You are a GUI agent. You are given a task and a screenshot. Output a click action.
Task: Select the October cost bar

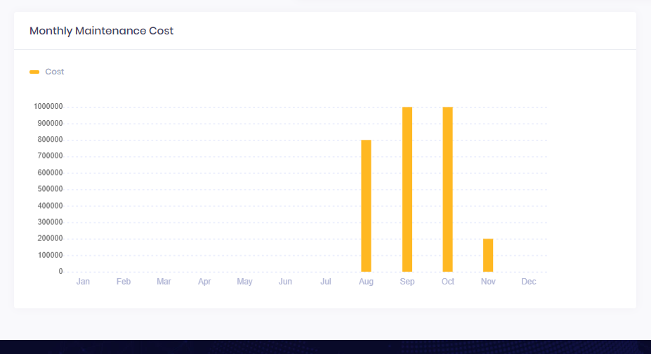coord(447,189)
